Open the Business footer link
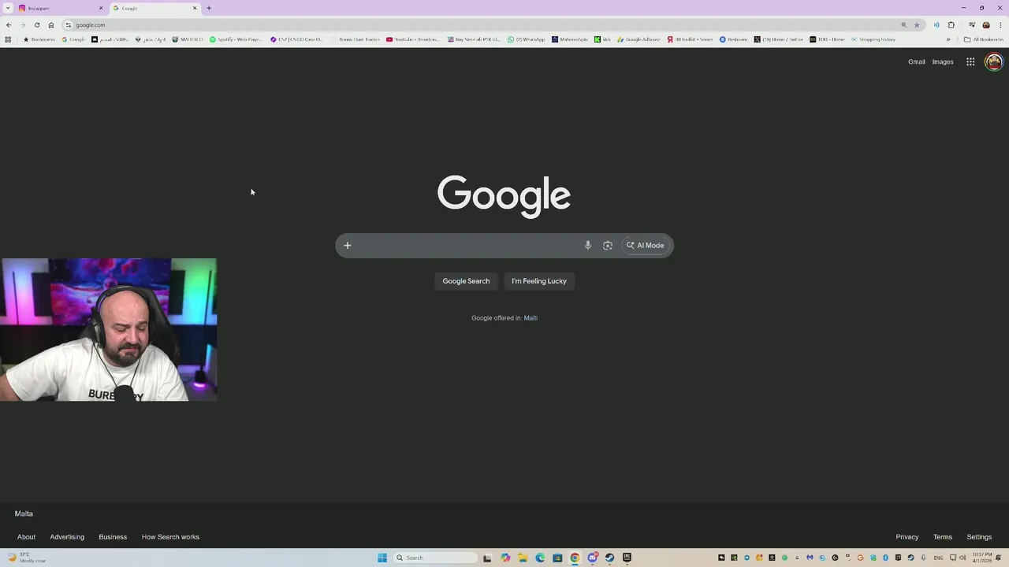1009x567 pixels. [x=113, y=537]
